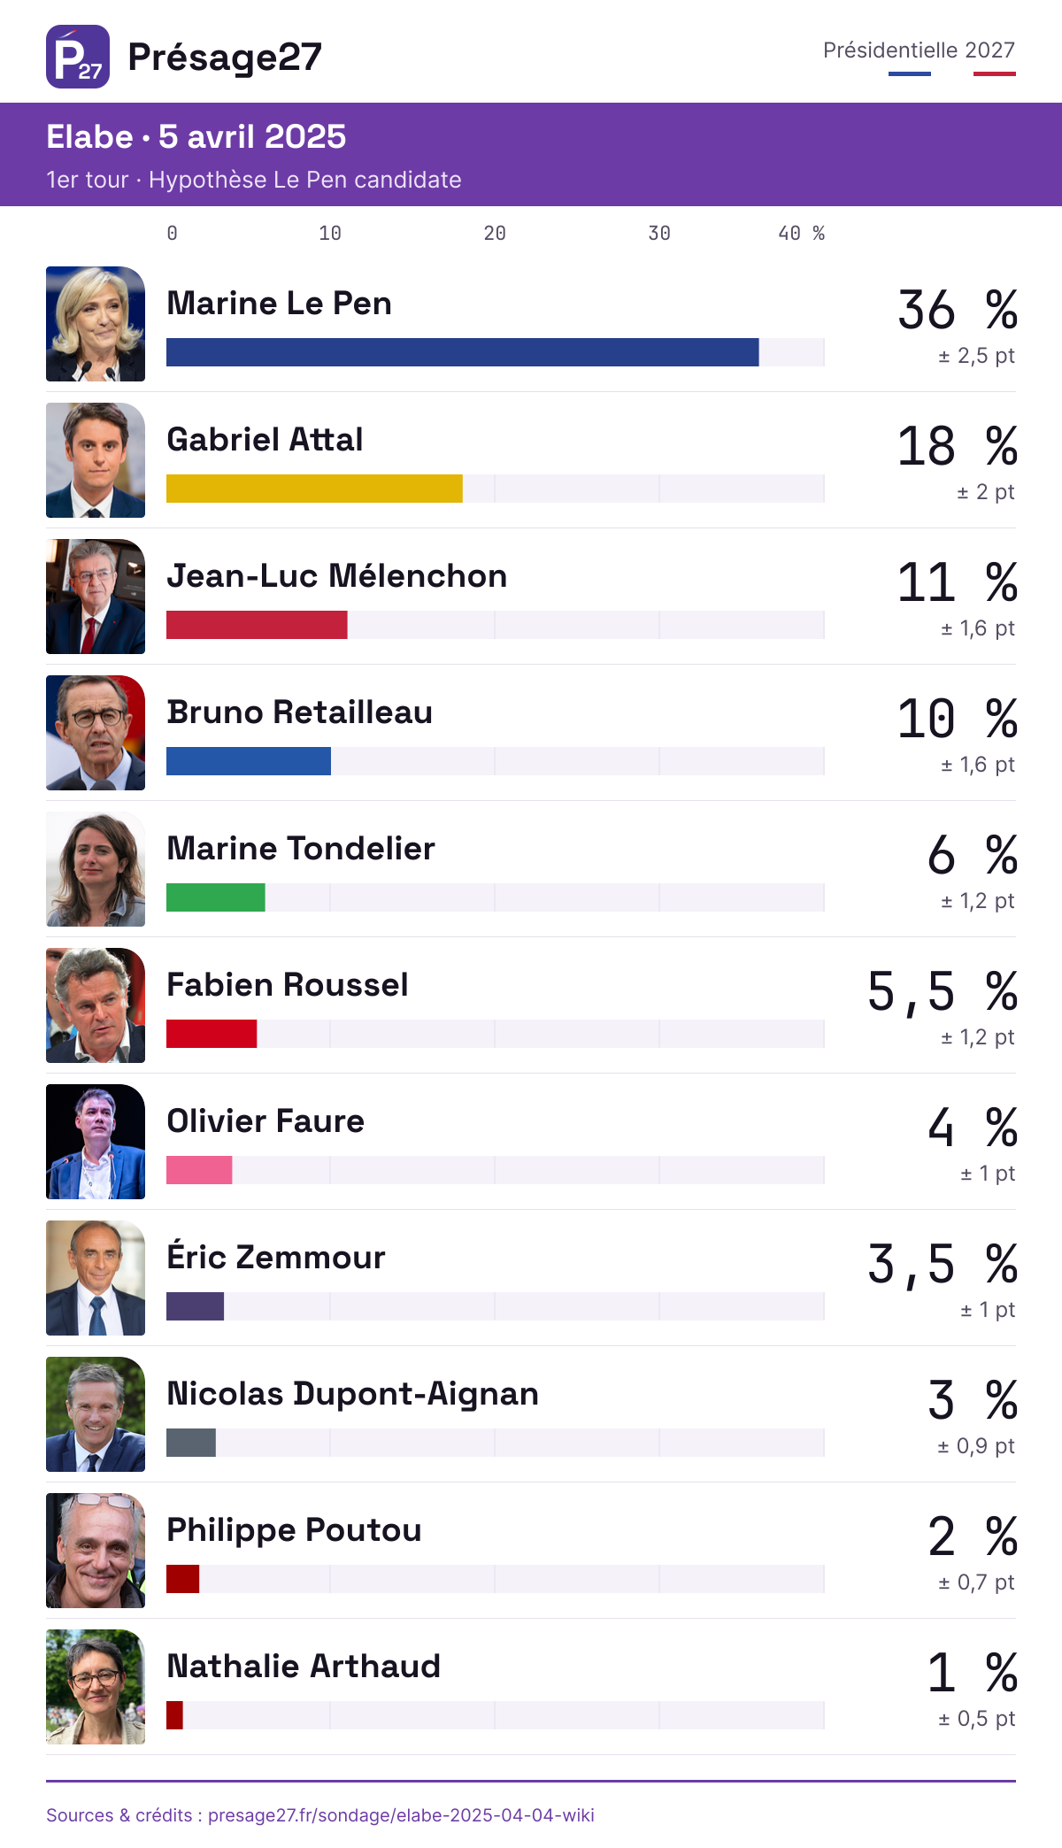Click Fabien Roussel's portrait thumbnail
This screenshot has width=1062, height=1848.
pos(96,1005)
